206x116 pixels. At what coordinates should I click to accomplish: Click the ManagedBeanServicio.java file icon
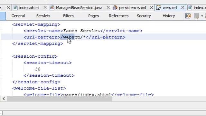(x=52, y=8)
